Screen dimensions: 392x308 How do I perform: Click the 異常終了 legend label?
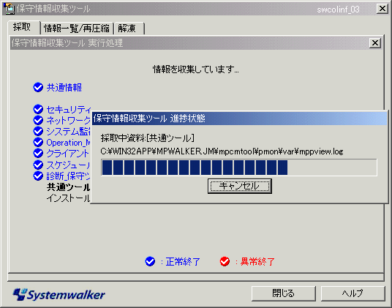(x=257, y=262)
